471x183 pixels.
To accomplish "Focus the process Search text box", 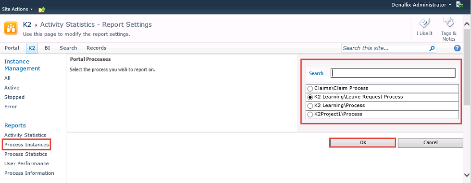I will [x=393, y=73].
